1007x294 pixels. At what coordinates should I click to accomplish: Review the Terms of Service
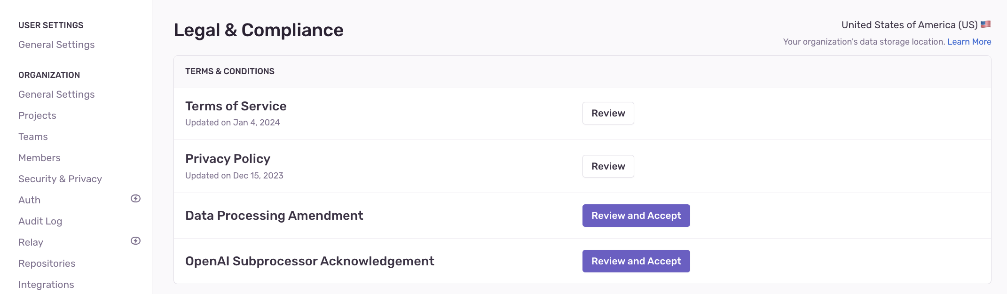coord(608,113)
